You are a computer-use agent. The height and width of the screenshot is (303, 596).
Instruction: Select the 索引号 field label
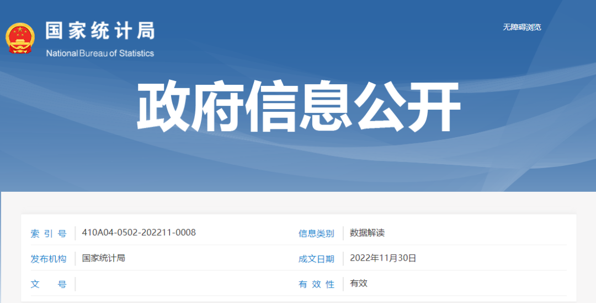point(49,234)
